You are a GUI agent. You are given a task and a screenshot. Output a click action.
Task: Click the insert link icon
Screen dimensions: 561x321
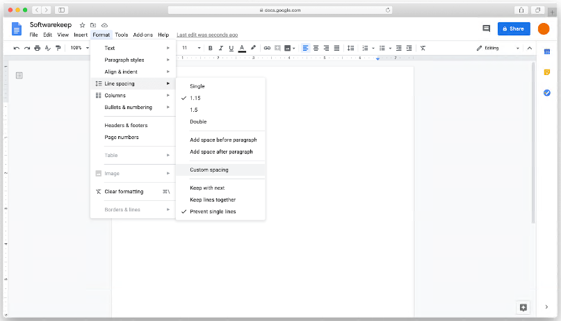(x=267, y=48)
